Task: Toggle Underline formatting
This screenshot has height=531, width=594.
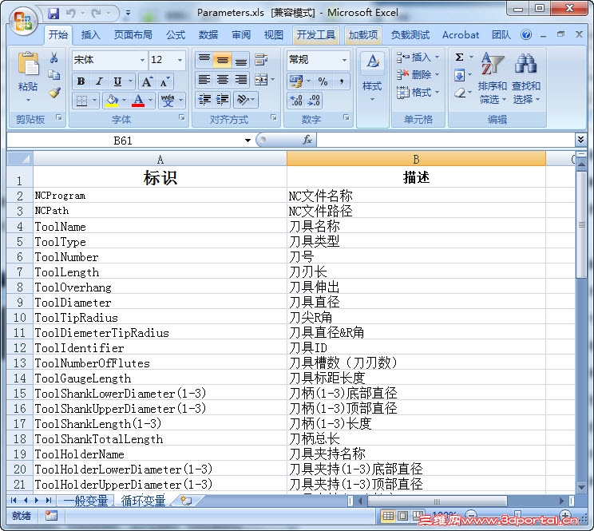Action: [118, 81]
